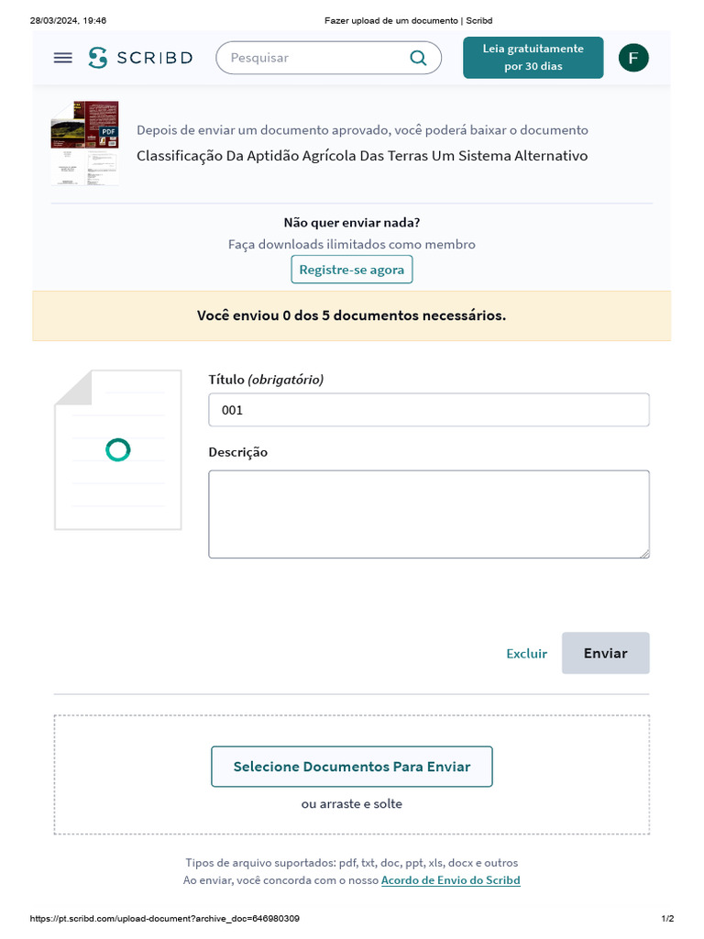
Task: Click the PDF document cover thumbnail
Action: click(x=84, y=143)
